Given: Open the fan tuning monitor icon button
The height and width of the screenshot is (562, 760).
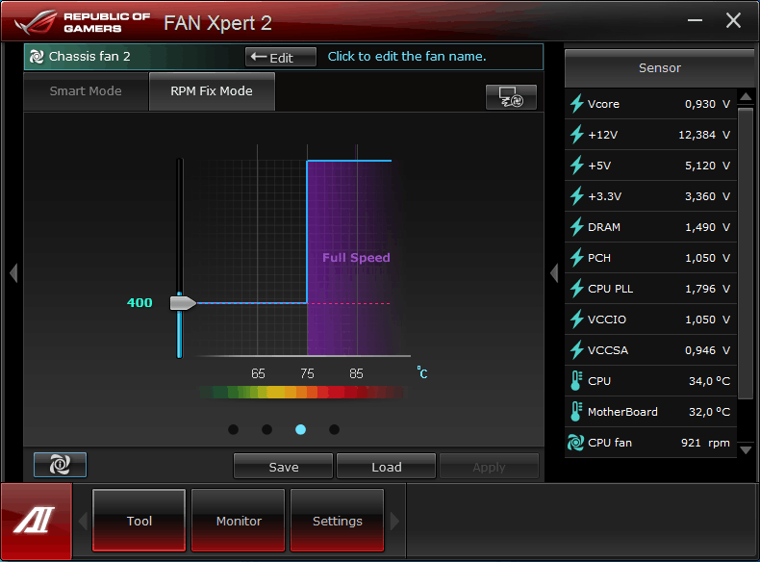Looking at the screenshot, I should pos(511,97).
